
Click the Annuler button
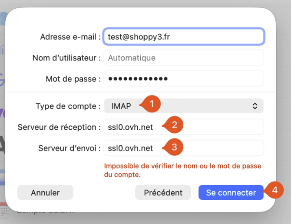(45, 192)
